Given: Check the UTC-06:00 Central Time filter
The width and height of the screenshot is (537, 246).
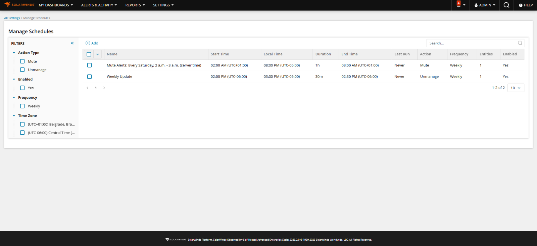Looking at the screenshot, I should pos(22,133).
